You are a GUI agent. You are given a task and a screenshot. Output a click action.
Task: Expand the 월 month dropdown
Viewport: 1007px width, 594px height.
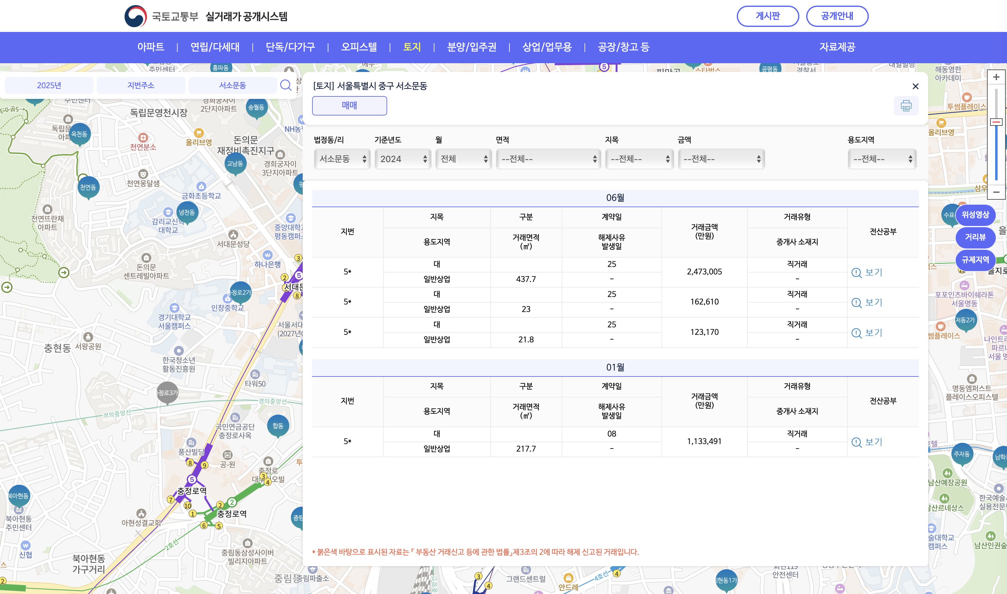click(x=463, y=159)
